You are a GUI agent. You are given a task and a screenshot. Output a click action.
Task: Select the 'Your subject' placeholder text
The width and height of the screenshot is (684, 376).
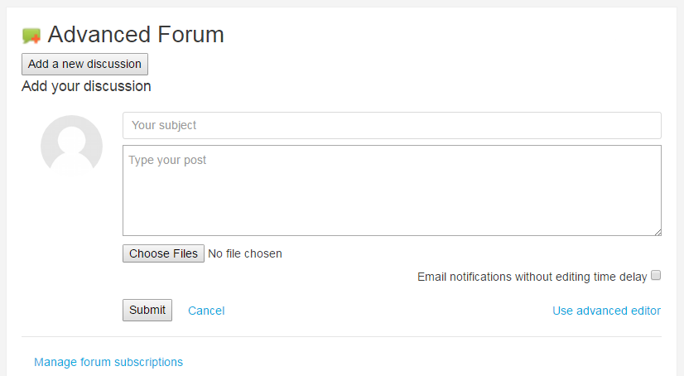[x=164, y=125]
